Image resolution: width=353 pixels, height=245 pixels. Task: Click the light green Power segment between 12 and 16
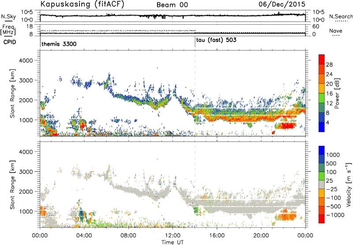click(322, 98)
